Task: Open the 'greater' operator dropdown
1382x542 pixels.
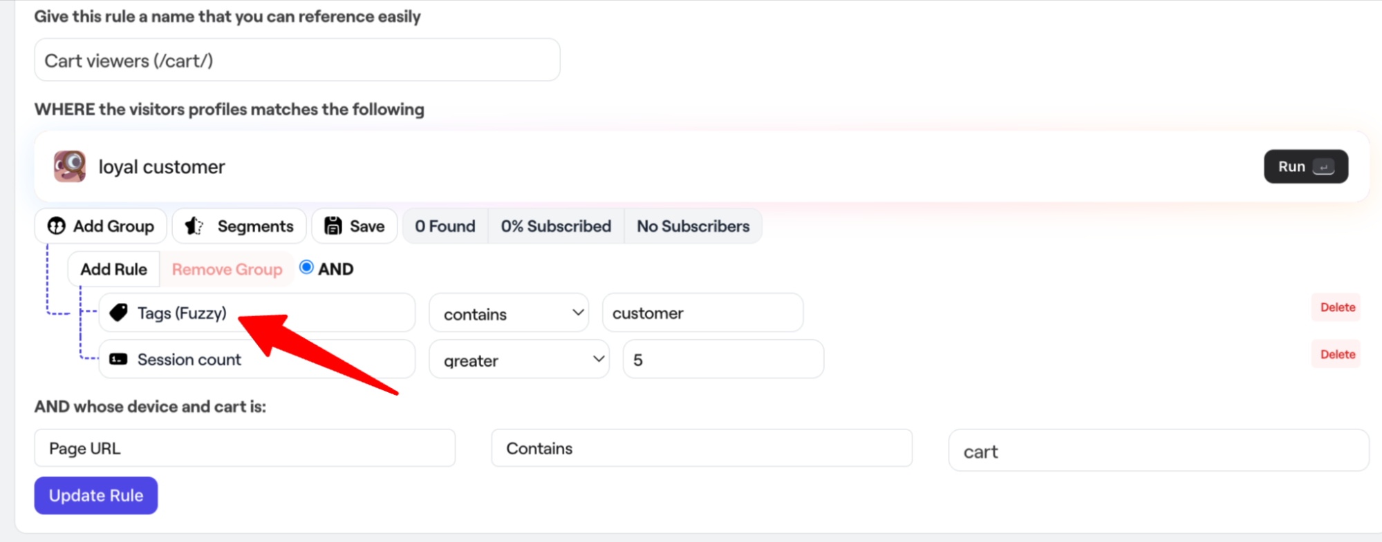Action: (519, 360)
